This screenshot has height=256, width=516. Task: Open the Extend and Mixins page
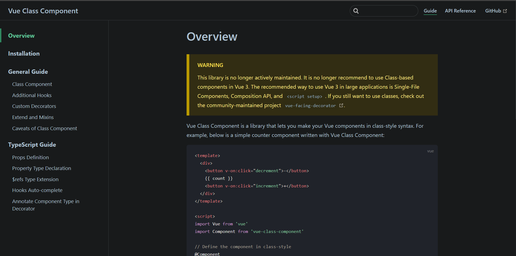pos(33,117)
